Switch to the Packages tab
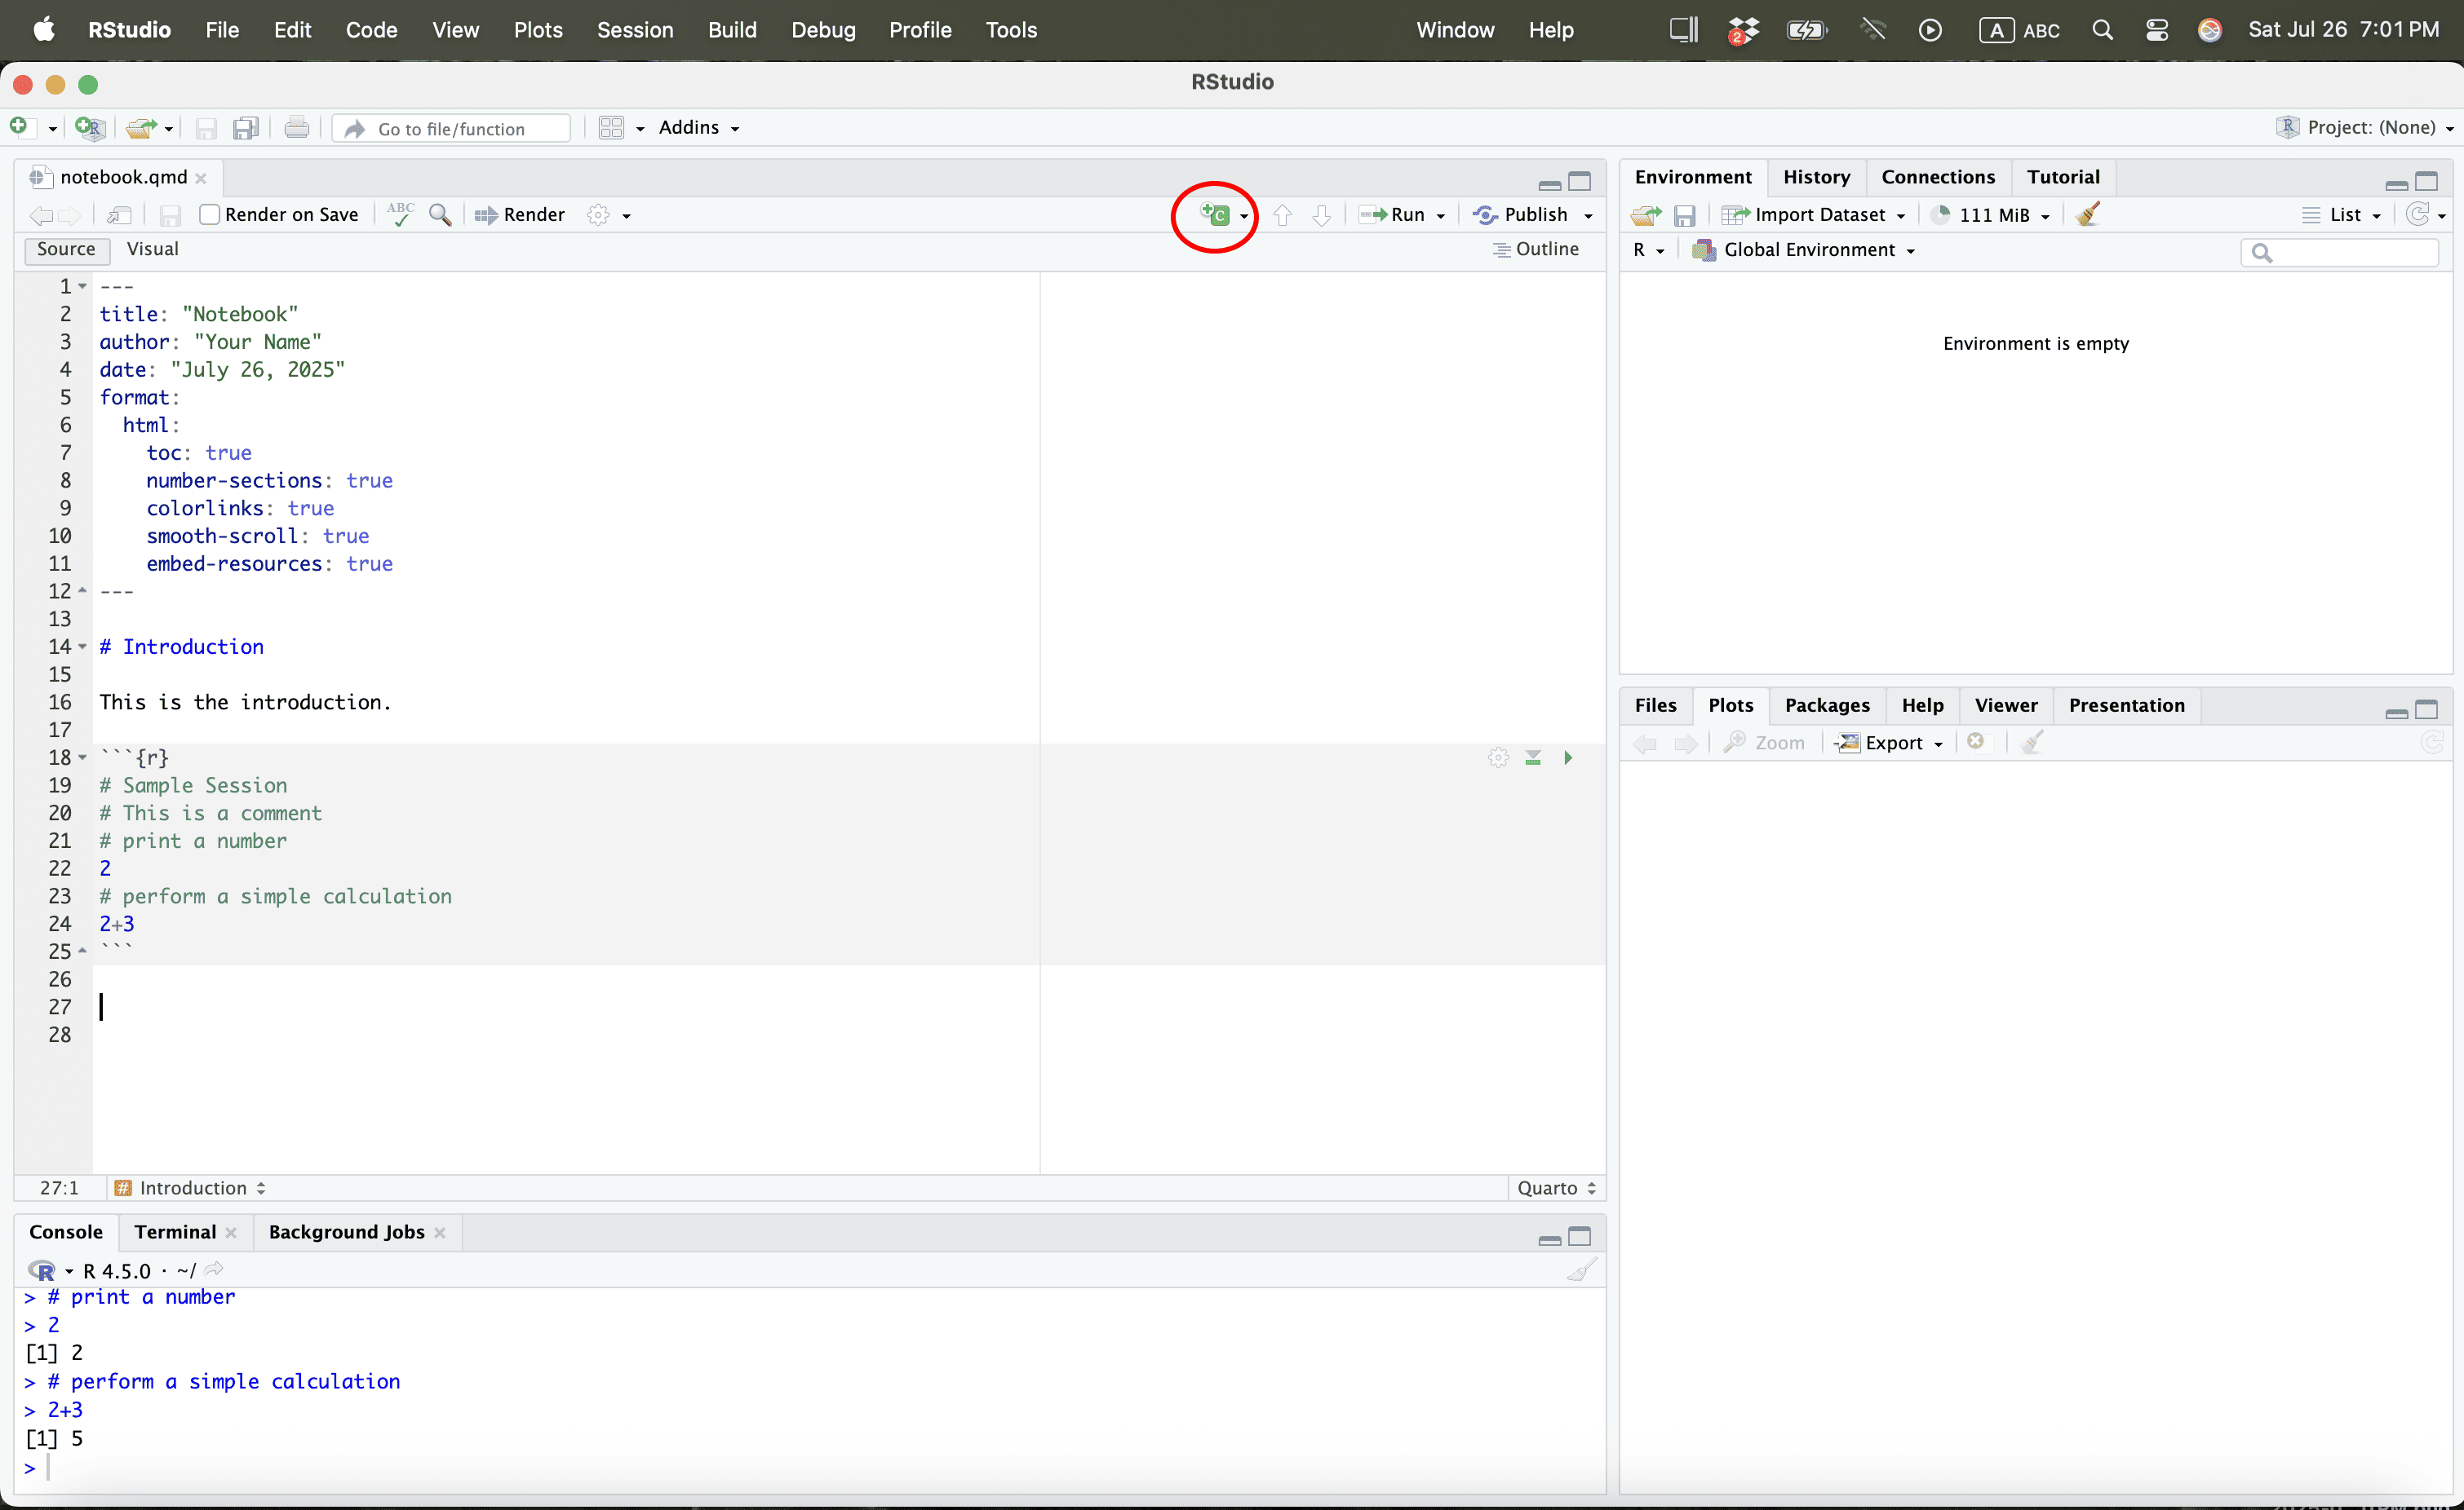This screenshot has height=1510, width=2464. [x=1826, y=705]
